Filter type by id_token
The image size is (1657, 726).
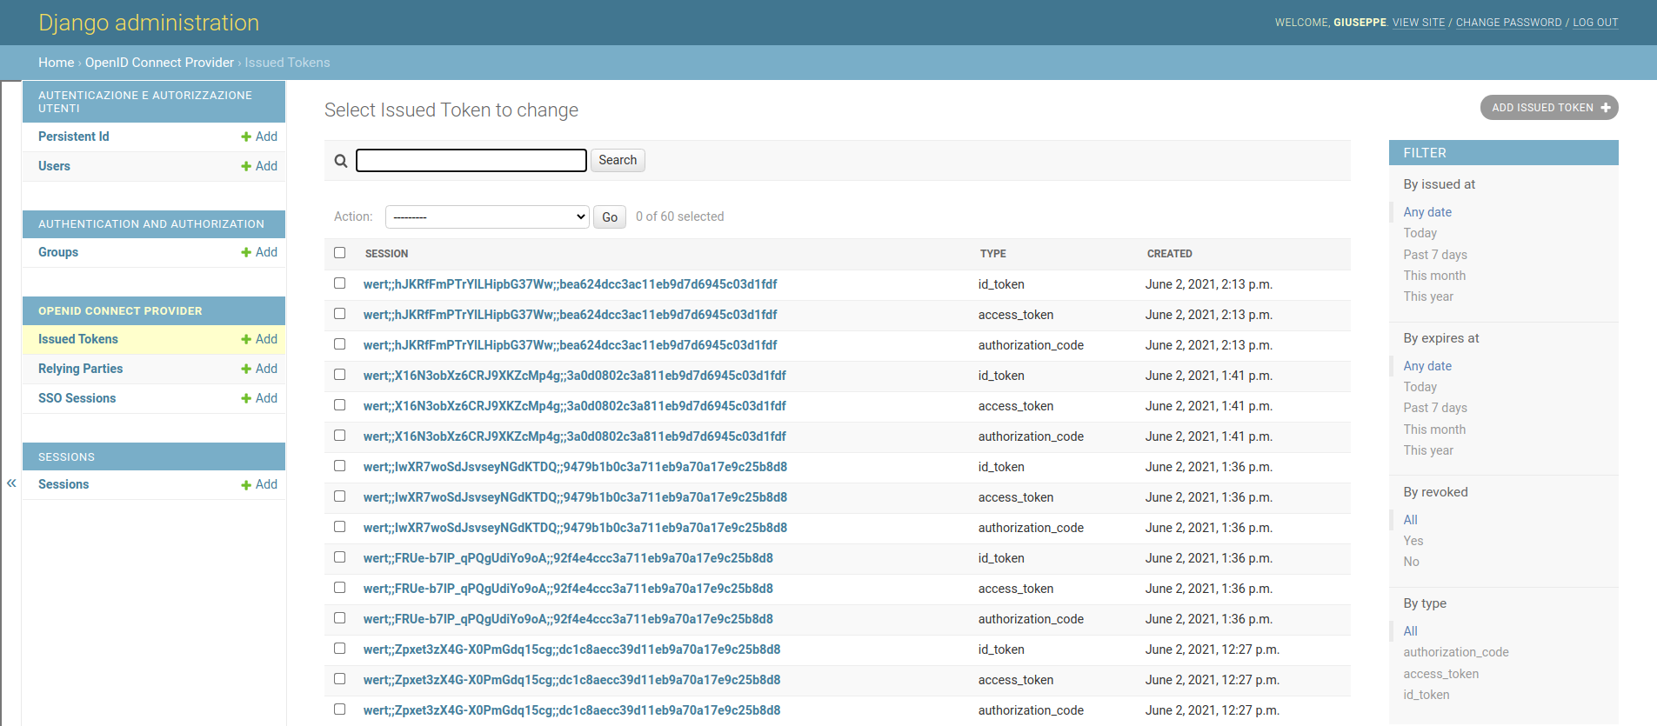tap(1426, 695)
